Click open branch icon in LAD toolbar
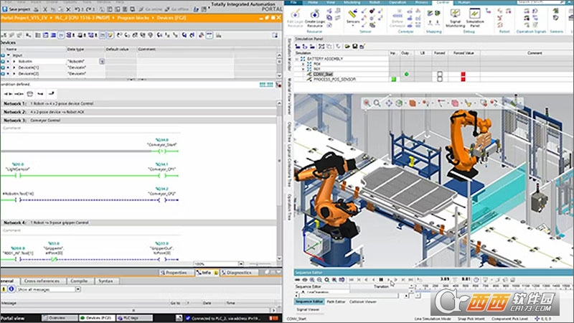This screenshot has width=574, height=323. [x=40, y=94]
